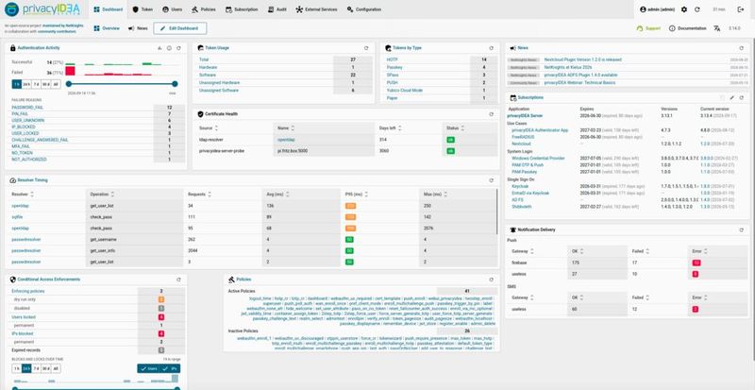Screen dimensions: 755x390
Task: Click the megaphone icon in News widget header
Action: 513,48
